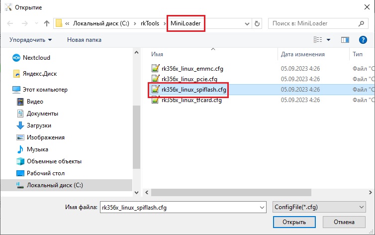The width and height of the screenshot is (375, 235).
Task: Click the rk356x_linux_pcie.cfg file icon
Action: 156,79
